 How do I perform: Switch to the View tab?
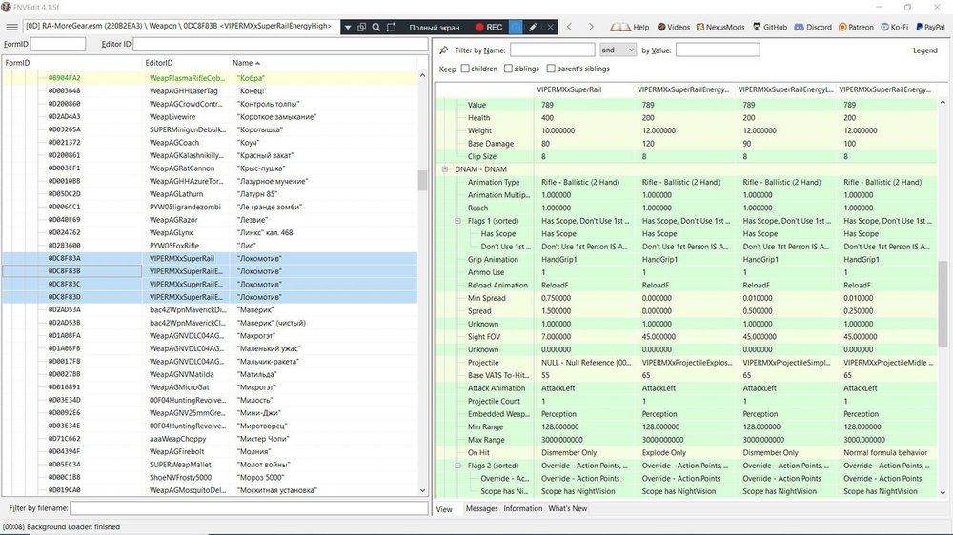pyautogui.click(x=444, y=509)
